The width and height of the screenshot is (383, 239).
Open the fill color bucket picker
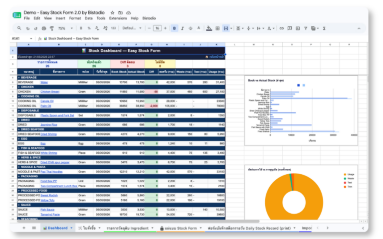point(209,28)
